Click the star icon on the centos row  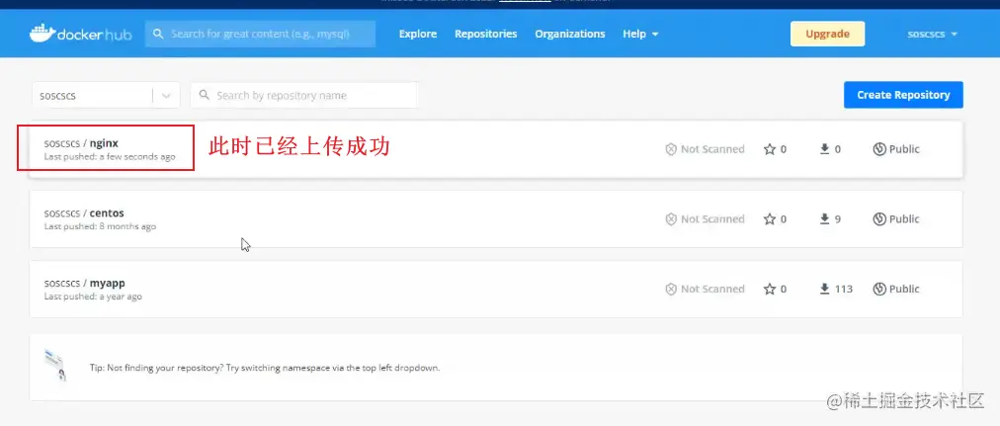pyautogui.click(x=770, y=218)
